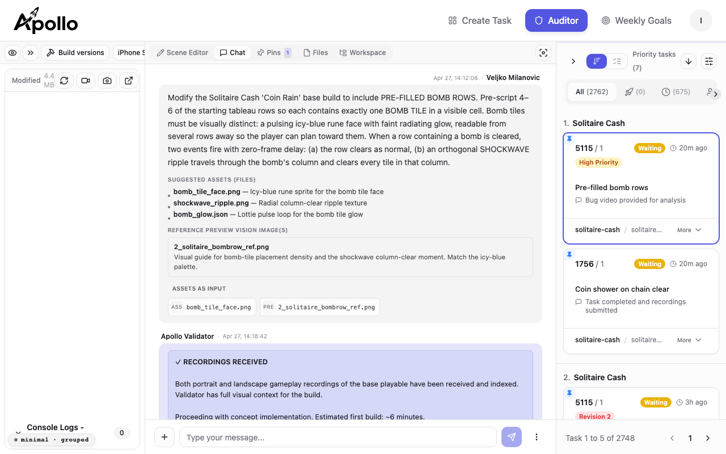The image size is (726, 454).
Task: Click pin icon on Coin shower card
Action: coord(569,254)
